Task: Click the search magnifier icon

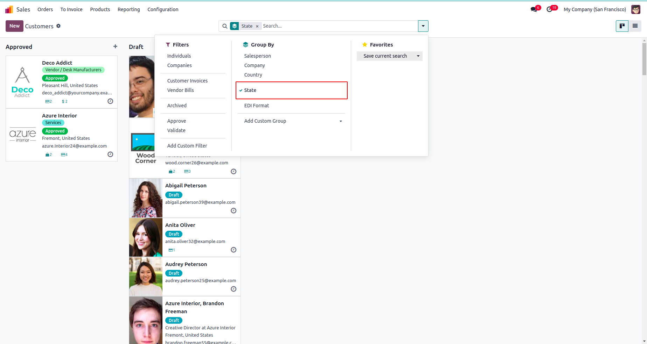Action: coord(225,26)
